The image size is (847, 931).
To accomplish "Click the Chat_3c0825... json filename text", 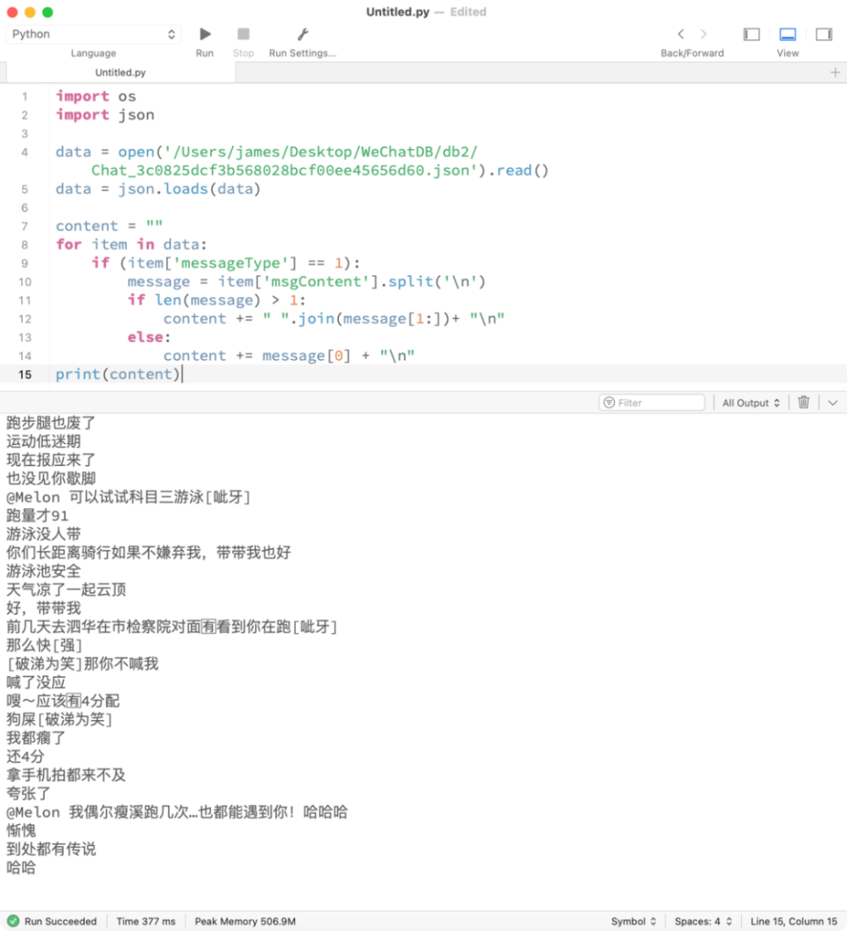I will (284, 170).
